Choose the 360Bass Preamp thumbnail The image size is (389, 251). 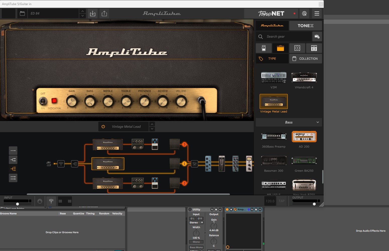point(274,137)
